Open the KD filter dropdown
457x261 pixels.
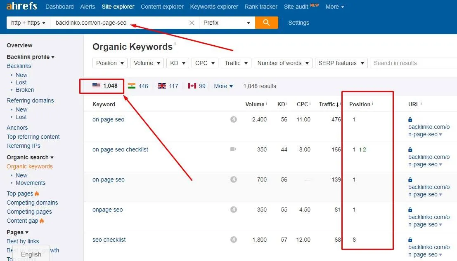coord(178,63)
